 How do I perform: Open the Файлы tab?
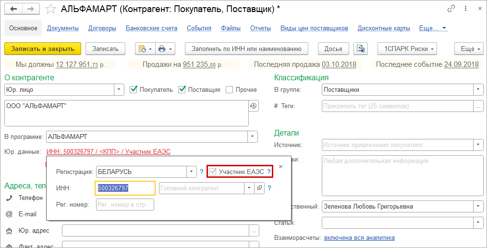tap(231, 28)
